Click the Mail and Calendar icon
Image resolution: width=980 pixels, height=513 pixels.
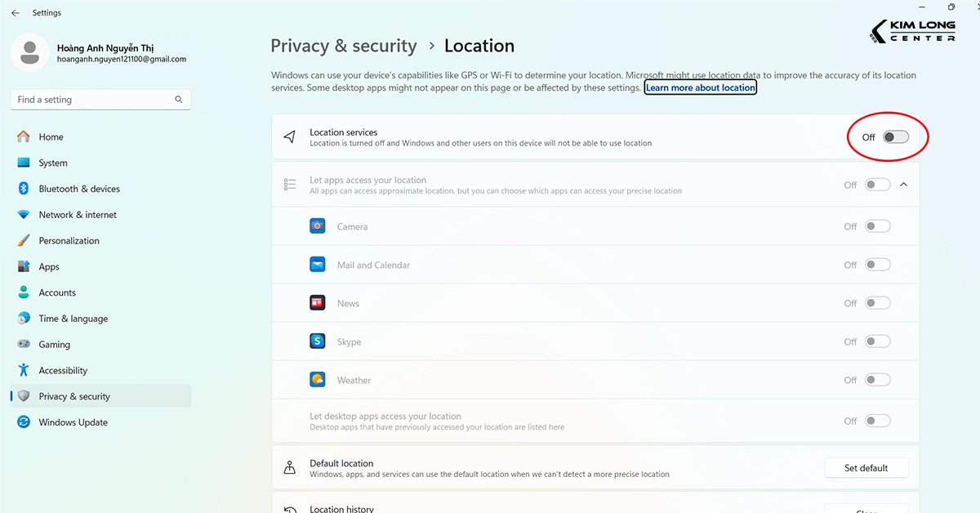point(318,265)
